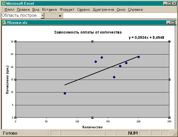178x137 pixels.
Task: Click the bottom-middle plot area resize handle
Action: (92, 118)
